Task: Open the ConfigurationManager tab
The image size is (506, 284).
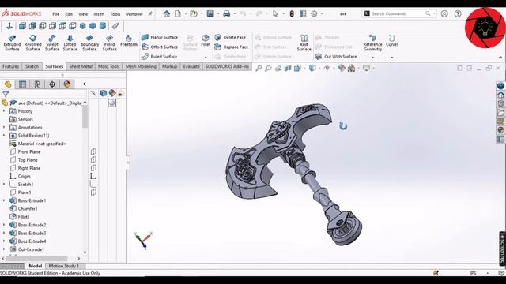Action: [x=37, y=84]
